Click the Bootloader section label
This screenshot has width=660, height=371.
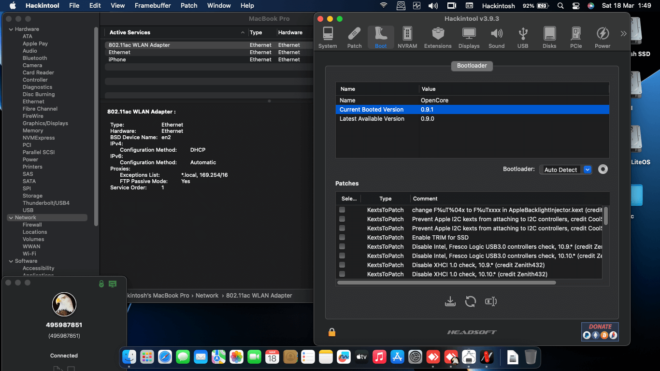point(472,66)
